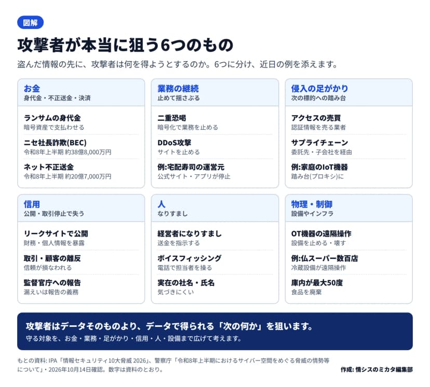
Task: Click the ボイスフィッシング item
Action: click(190, 258)
